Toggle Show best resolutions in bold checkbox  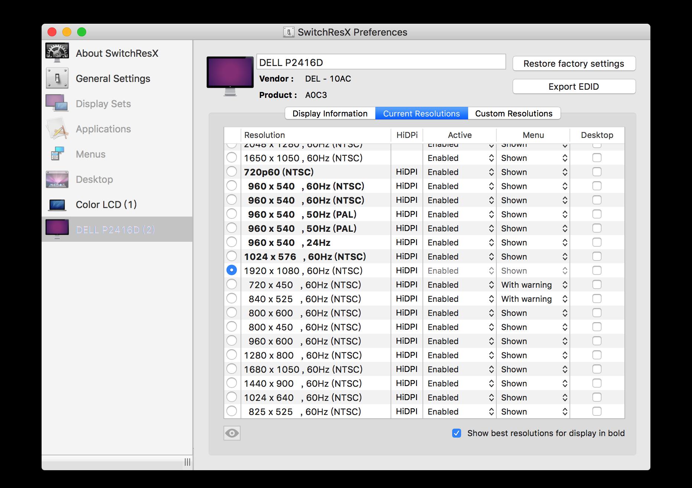pos(457,433)
